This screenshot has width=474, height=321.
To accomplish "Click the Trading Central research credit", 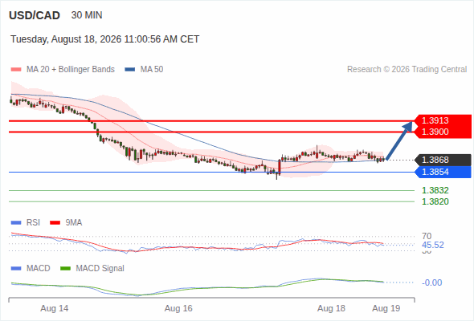I will click(407, 70).
